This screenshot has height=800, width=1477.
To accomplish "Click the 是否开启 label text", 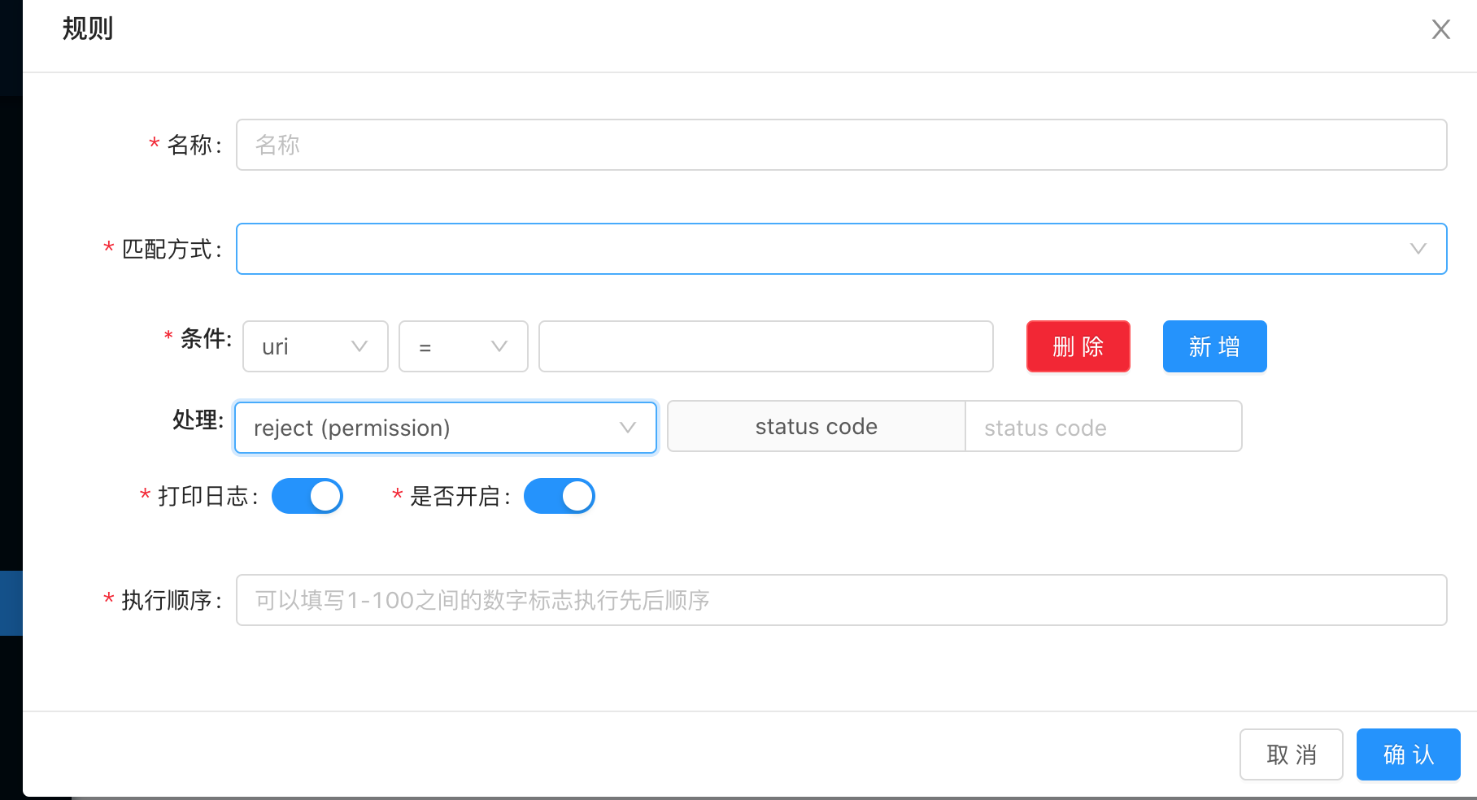I will pyautogui.click(x=460, y=496).
